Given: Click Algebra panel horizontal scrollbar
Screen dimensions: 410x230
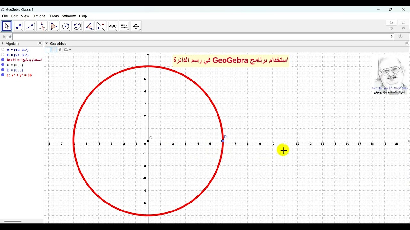Looking at the screenshot, I should point(13,221).
